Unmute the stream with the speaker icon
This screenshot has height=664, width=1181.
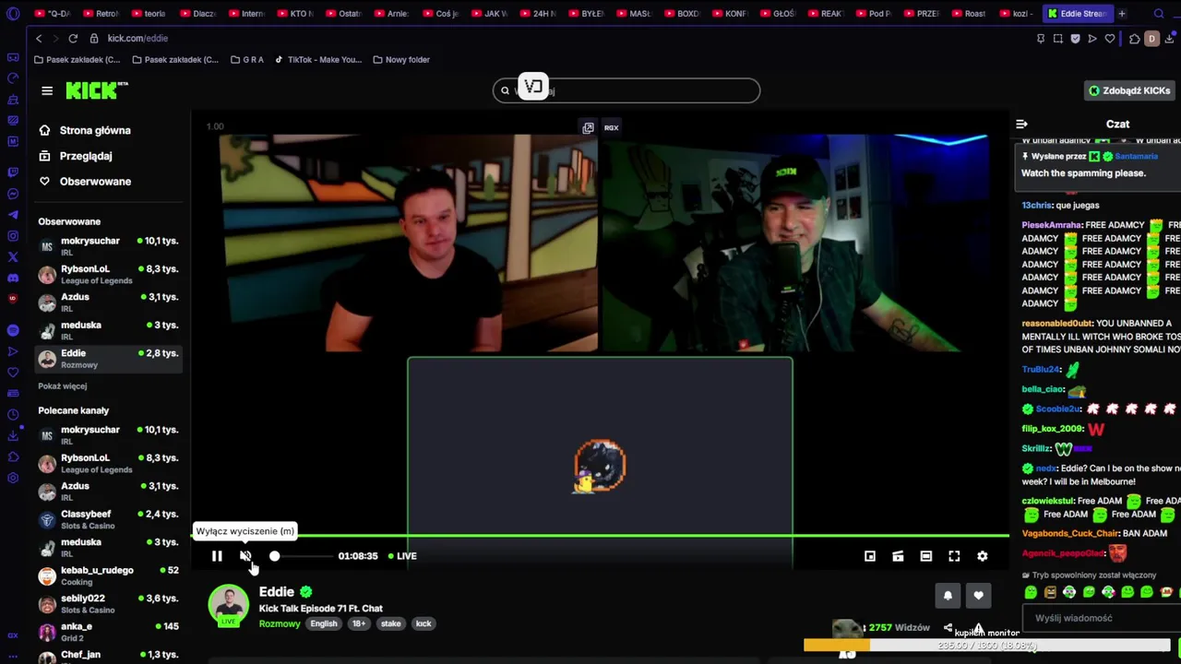click(245, 556)
